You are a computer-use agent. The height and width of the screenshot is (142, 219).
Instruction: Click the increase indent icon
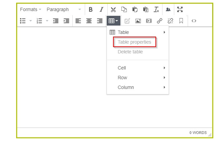(66, 21)
